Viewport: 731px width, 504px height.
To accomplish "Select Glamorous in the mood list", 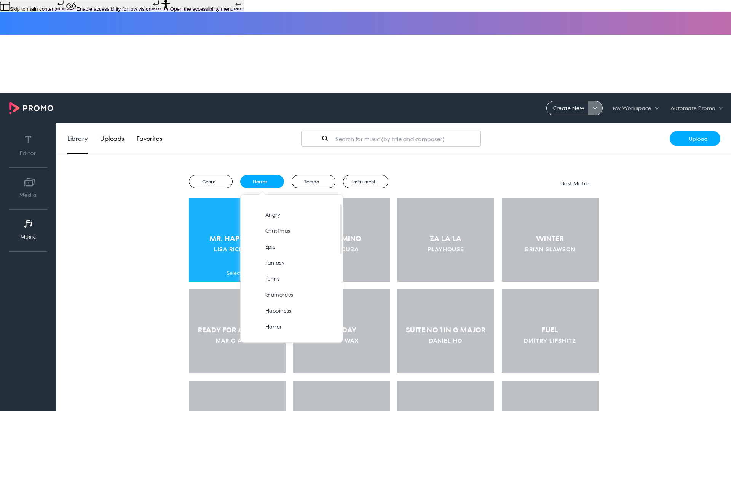I will pyautogui.click(x=279, y=295).
